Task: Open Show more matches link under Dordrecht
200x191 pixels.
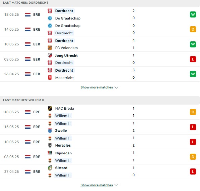Action: [97, 87]
